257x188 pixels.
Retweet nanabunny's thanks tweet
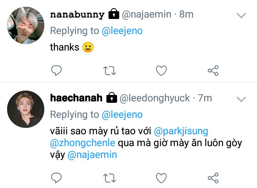pyautogui.click(x=110, y=71)
